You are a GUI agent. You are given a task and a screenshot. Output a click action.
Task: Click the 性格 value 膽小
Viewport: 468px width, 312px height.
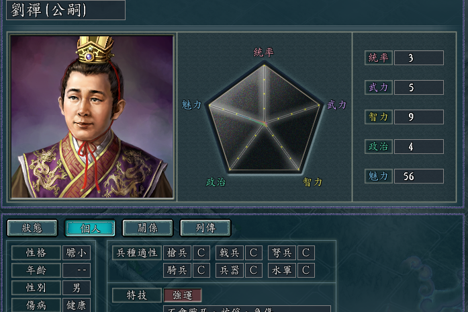(77, 253)
